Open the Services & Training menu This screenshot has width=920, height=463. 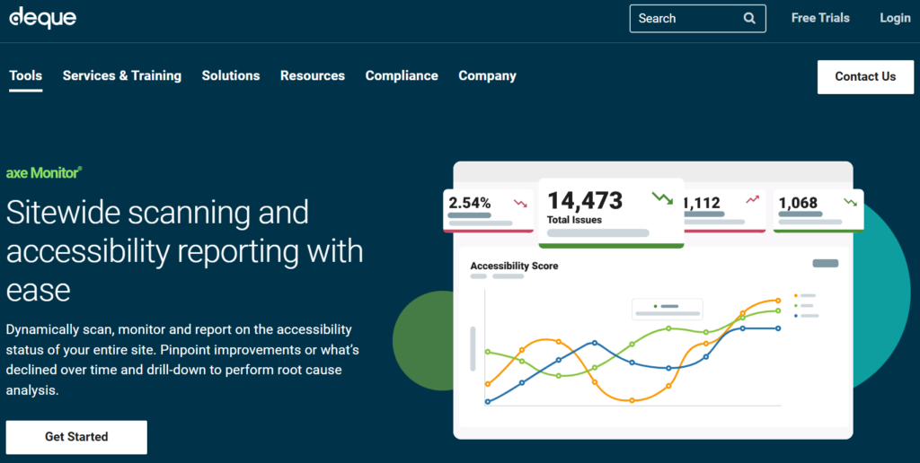[122, 75]
